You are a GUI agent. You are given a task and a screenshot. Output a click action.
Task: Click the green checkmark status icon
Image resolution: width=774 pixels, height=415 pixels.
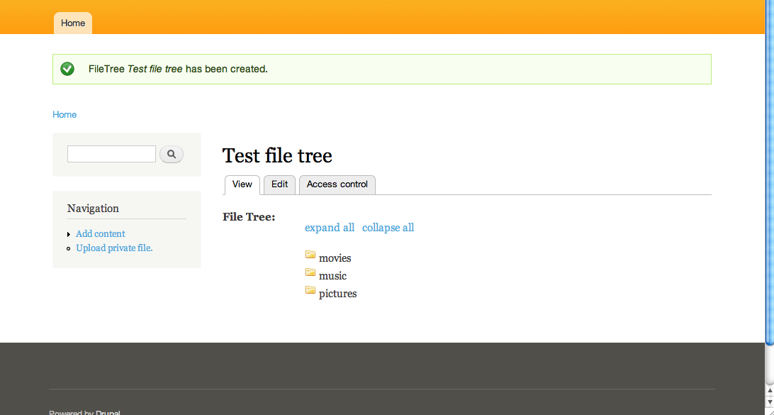(x=67, y=70)
